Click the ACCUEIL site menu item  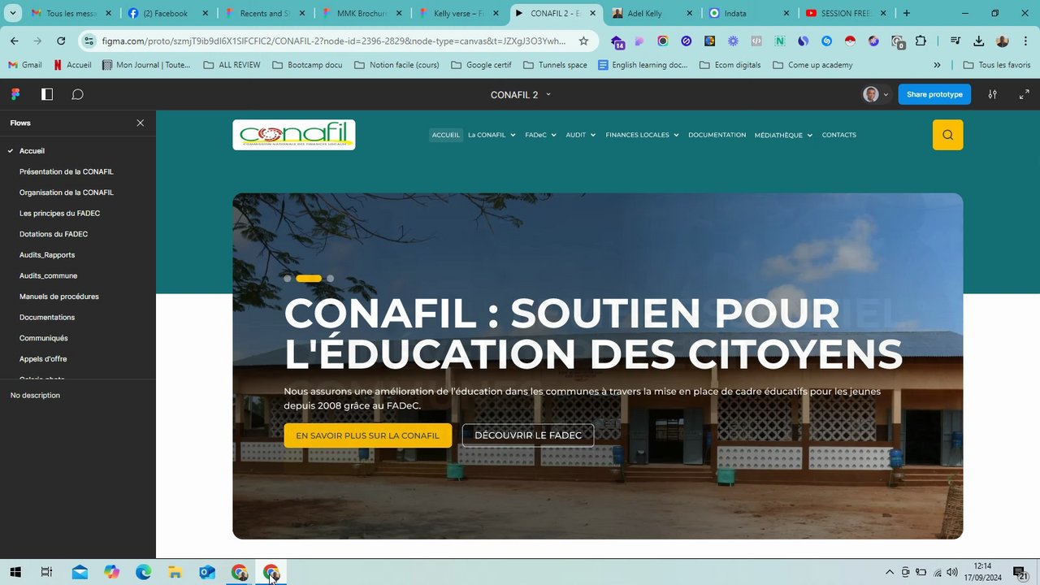click(x=445, y=135)
